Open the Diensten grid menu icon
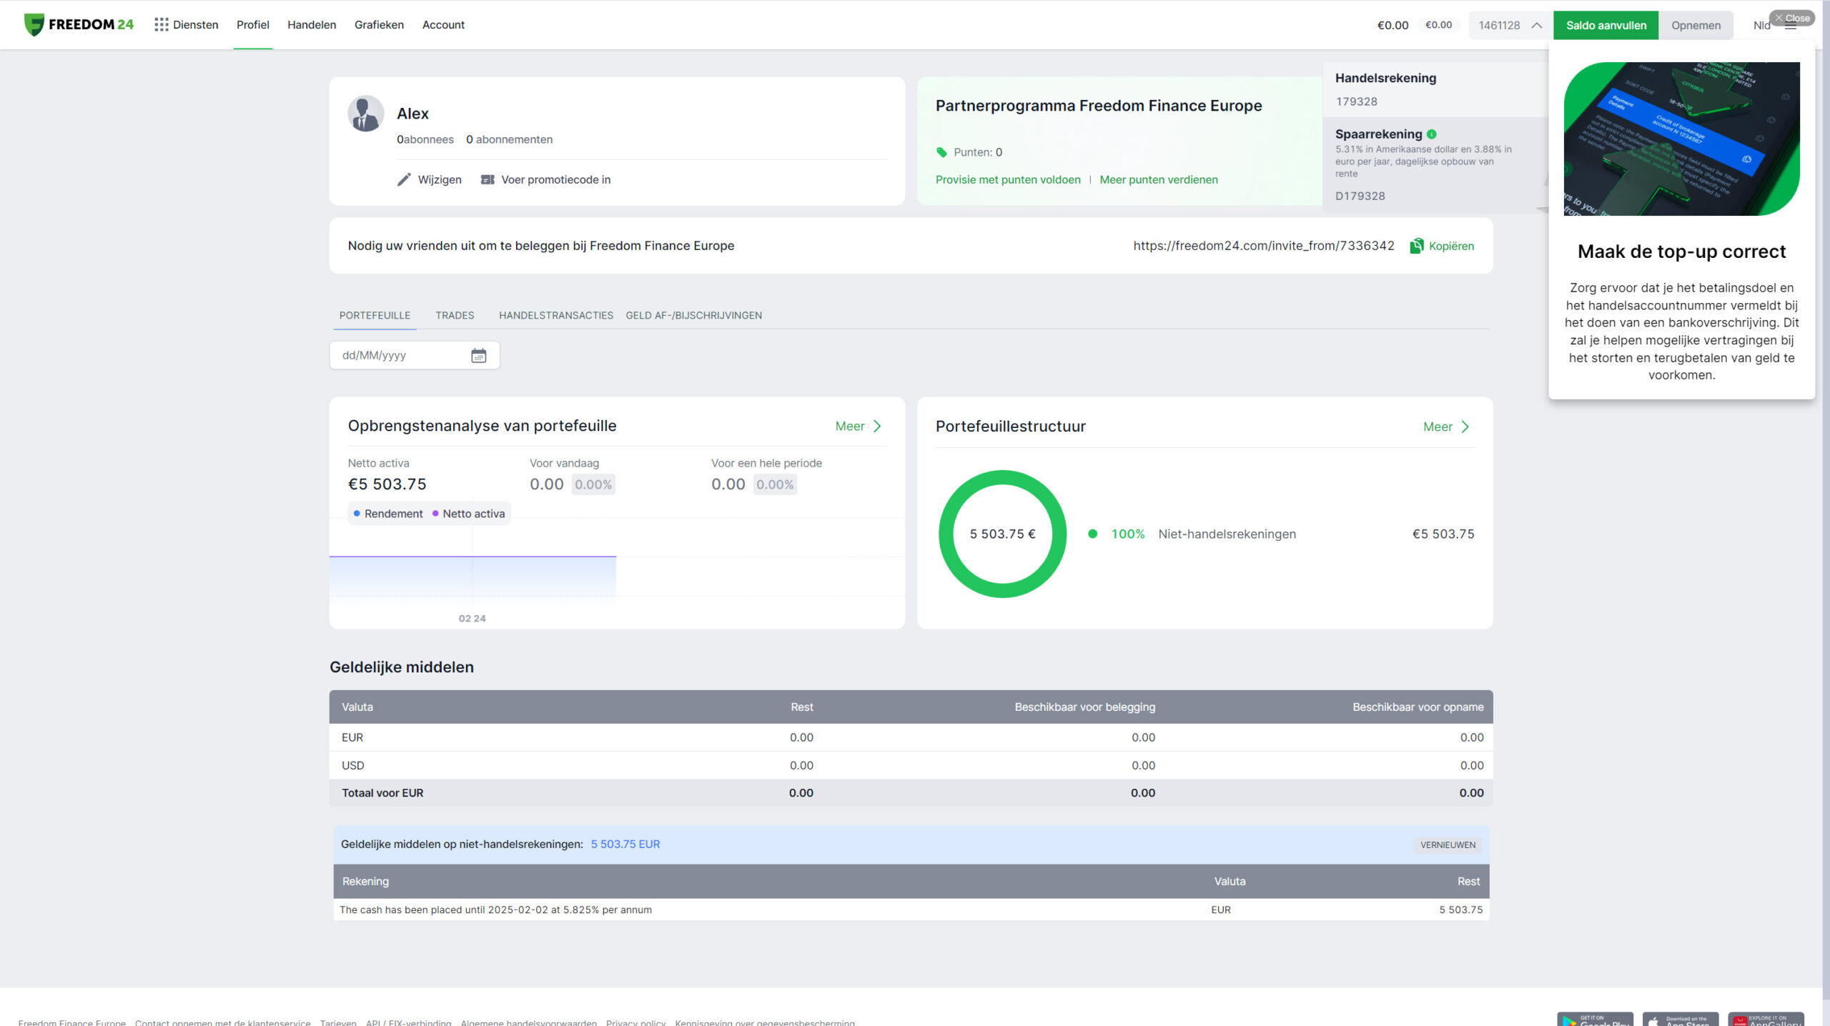 click(162, 25)
